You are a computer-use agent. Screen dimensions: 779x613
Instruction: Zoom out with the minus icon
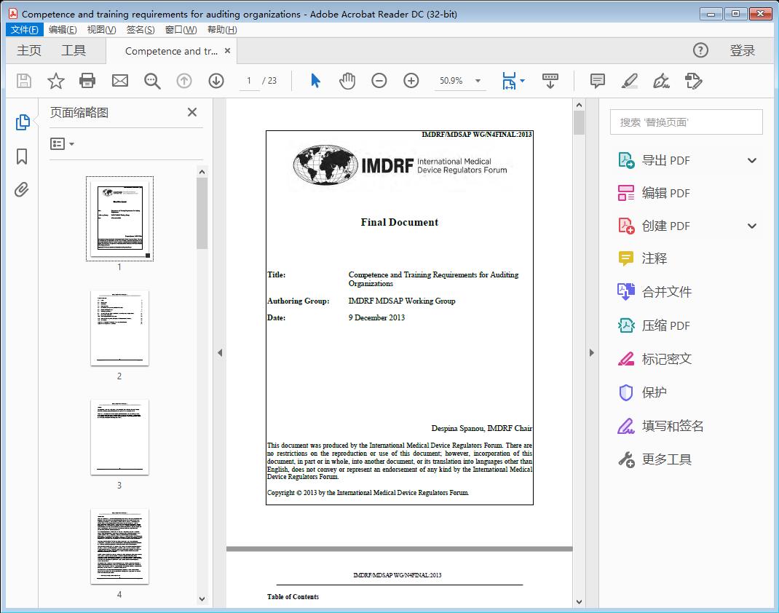point(379,81)
